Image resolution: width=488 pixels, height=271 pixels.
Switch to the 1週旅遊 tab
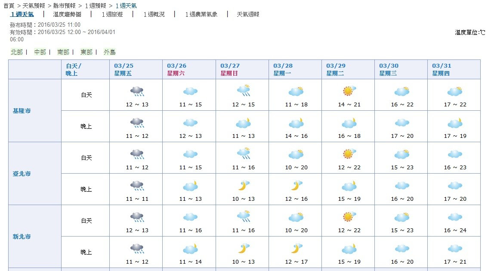(112, 14)
